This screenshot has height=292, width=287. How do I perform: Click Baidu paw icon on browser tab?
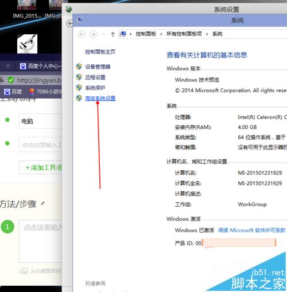pyautogui.click(x=23, y=66)
